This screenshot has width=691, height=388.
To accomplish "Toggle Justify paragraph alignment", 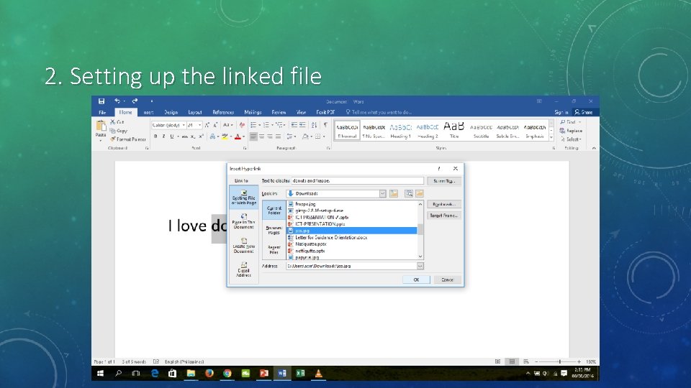I will [278, 137].
